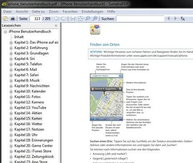The width and height of the screenshot is (193, 163).
Task: Go to previous page arrow icon
Action: click(56, 19)
